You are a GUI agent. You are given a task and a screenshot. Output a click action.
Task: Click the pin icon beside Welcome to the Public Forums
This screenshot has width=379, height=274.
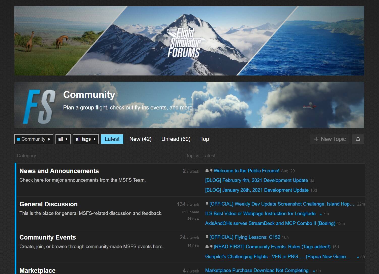point(211,171)
